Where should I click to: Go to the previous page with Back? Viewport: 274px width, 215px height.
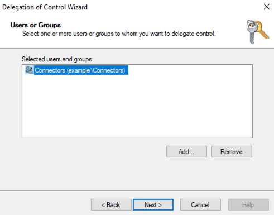(x=111, y=204)
